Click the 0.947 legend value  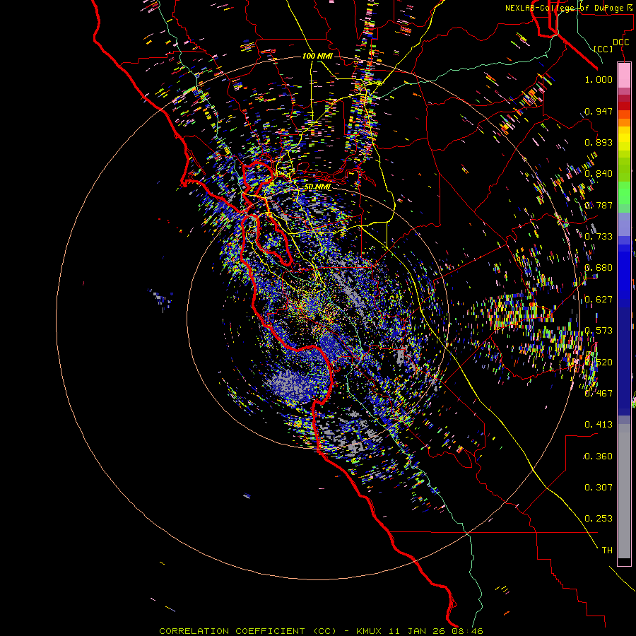pos(599,111)
